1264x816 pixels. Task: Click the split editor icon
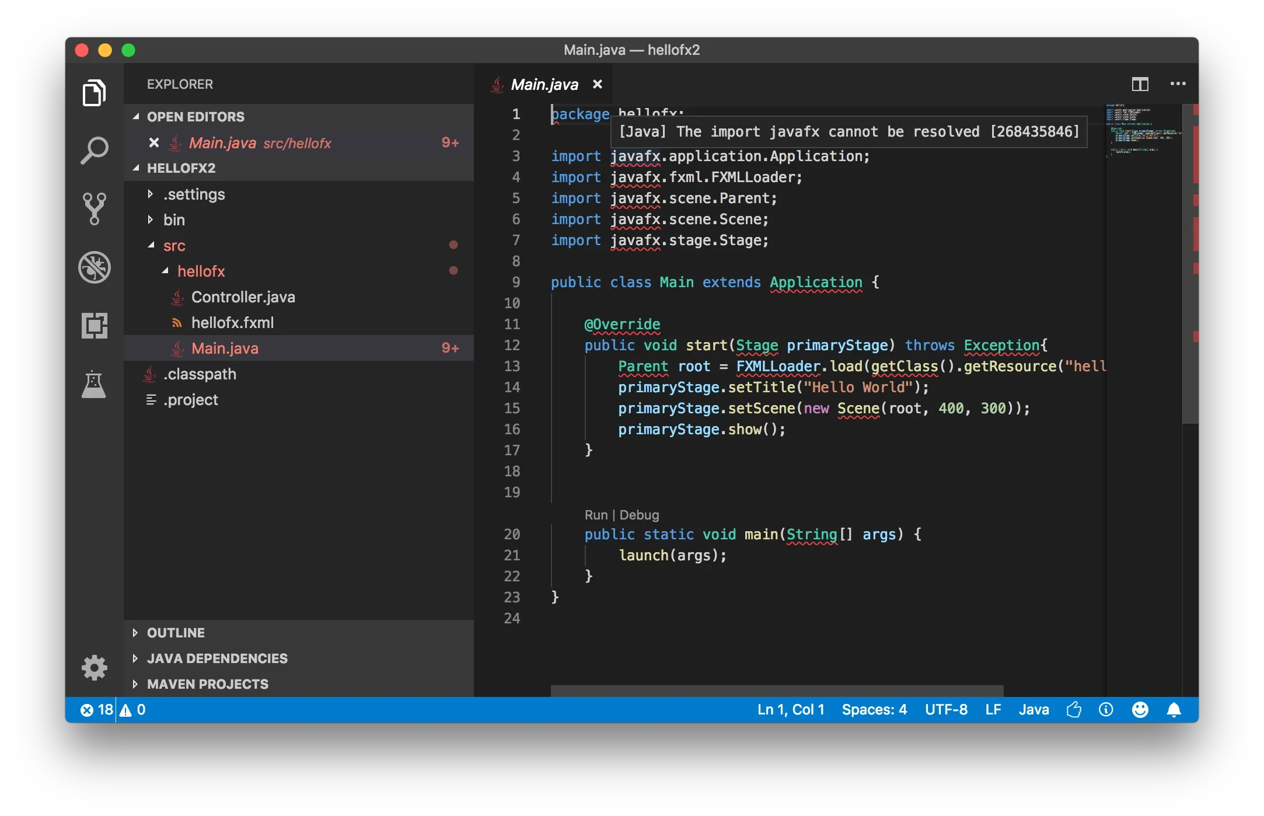[x=1140, y=84]
